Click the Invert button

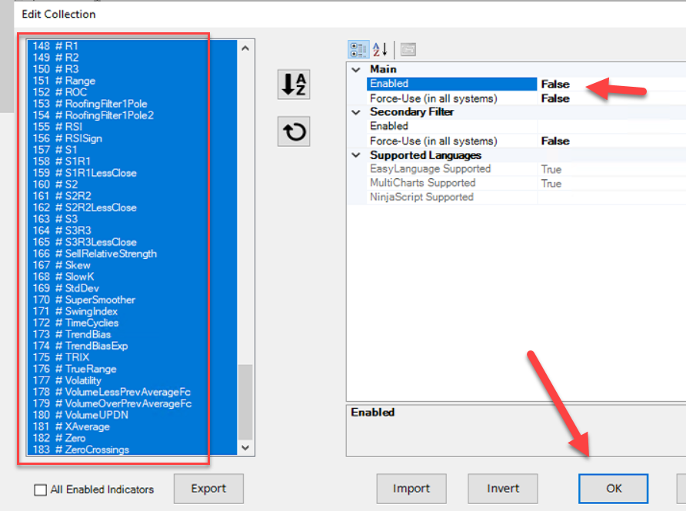503,489
